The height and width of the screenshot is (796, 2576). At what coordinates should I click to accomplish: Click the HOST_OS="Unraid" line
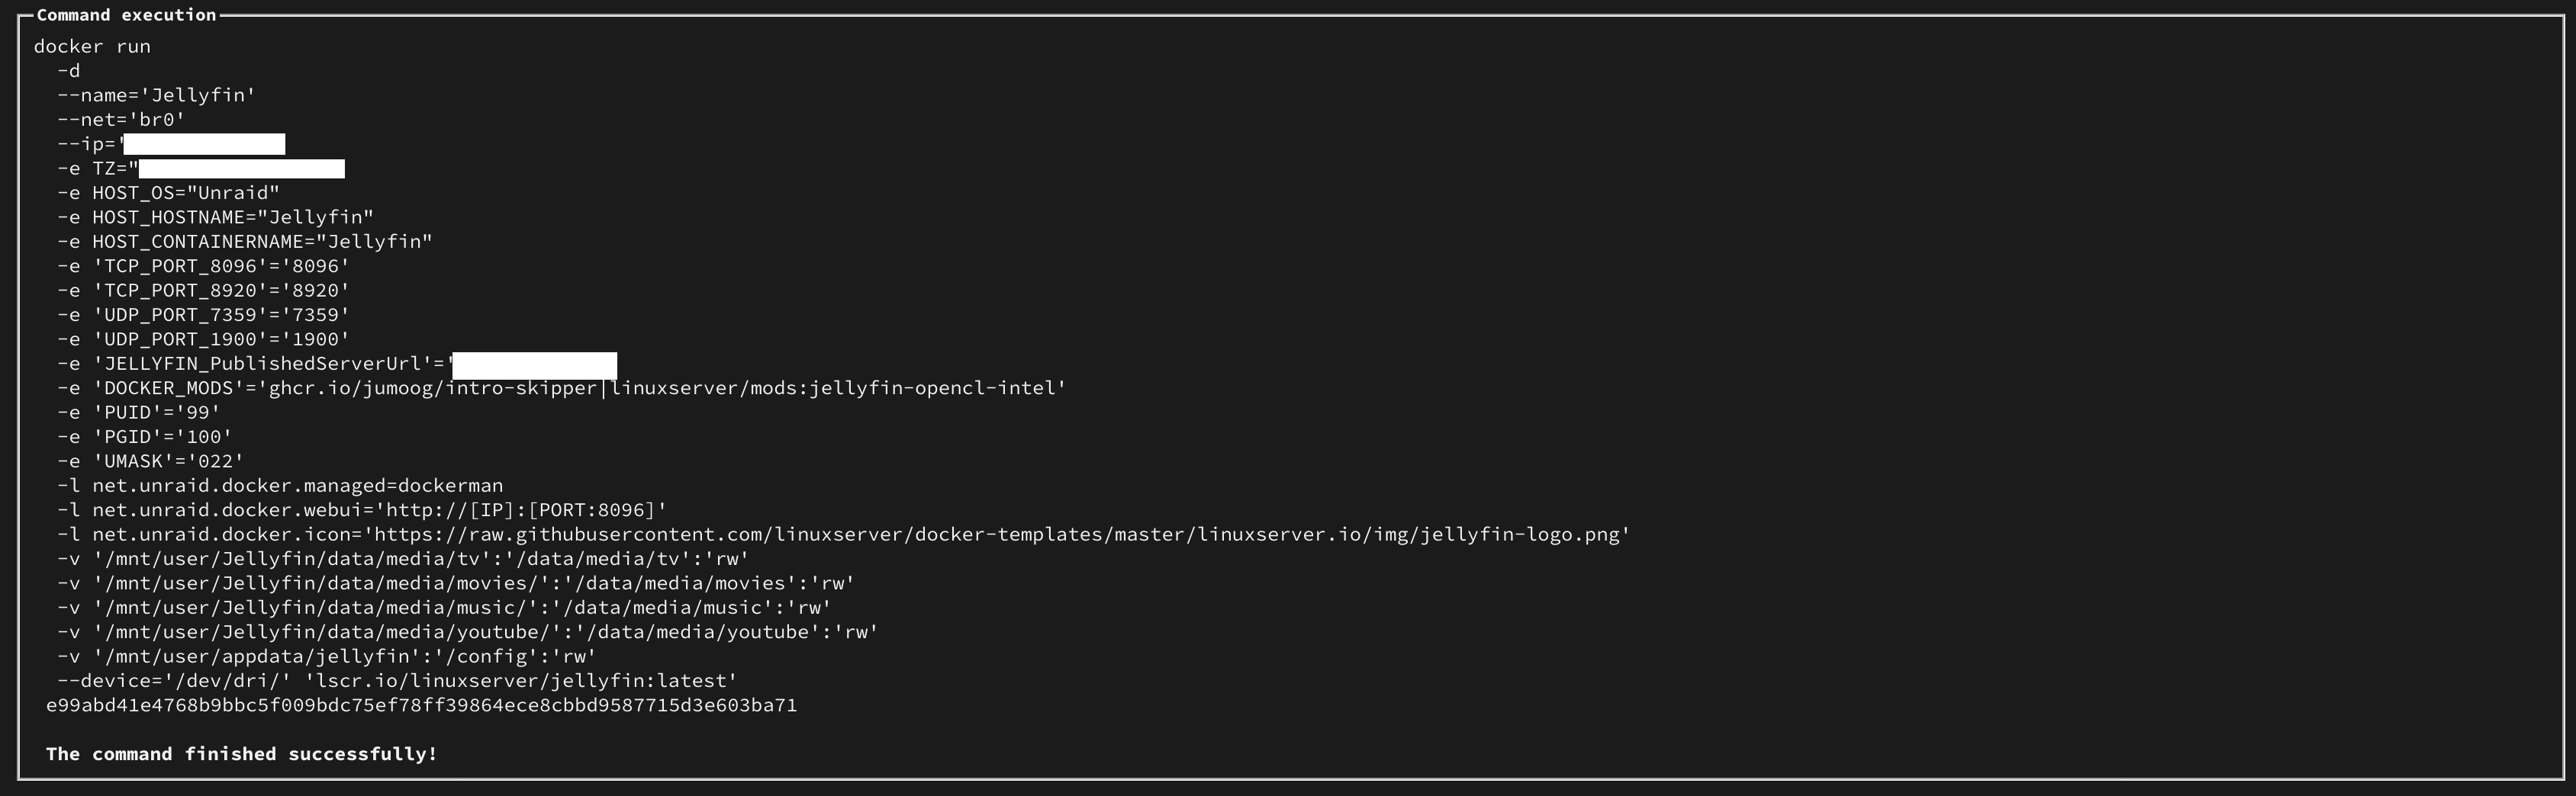pos(168,193)
